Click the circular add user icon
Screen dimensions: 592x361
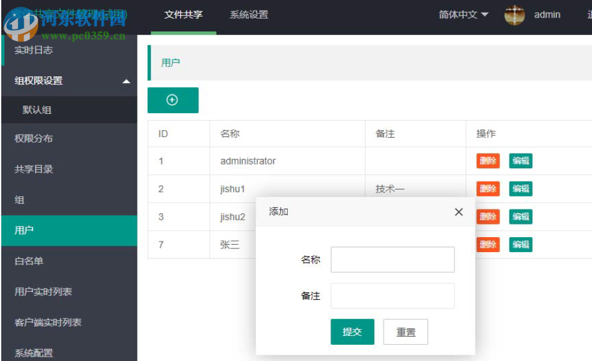(x=173, y=100)
